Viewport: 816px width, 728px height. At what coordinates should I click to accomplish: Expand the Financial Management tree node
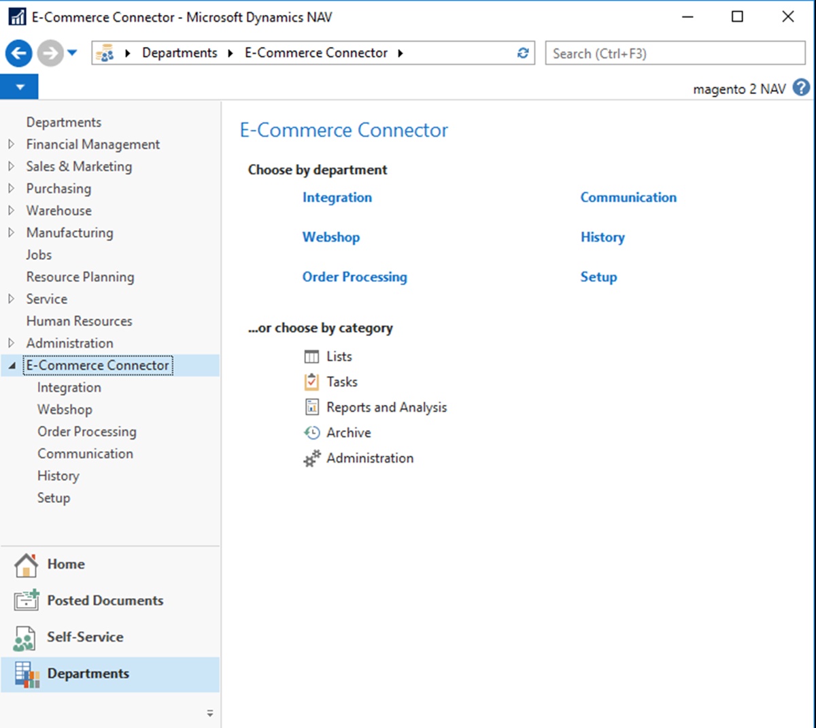pyautogui.click(x=11, y=144)
